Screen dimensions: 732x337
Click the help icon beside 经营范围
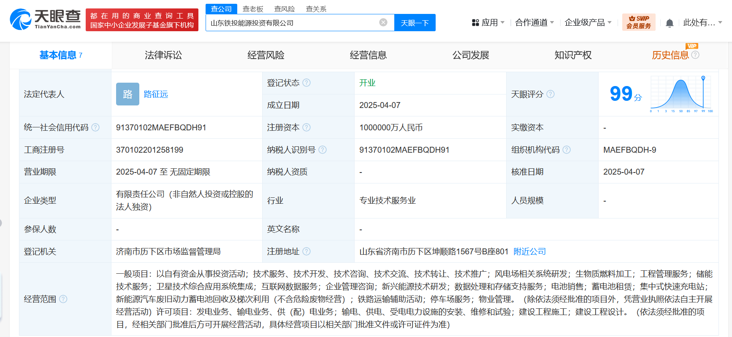click(63, 299)
